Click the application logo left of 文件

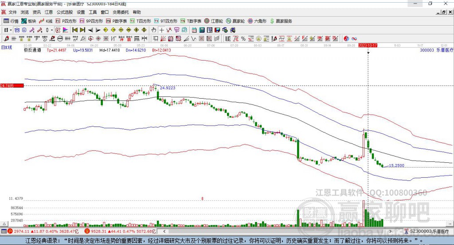tap(4, 12)
